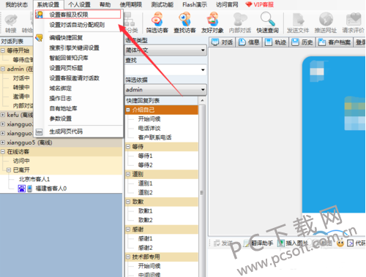This screenshot has height=277, width=366.
Task: Open the 简体中文 language dropdown
Action: [x=165, y=50]
